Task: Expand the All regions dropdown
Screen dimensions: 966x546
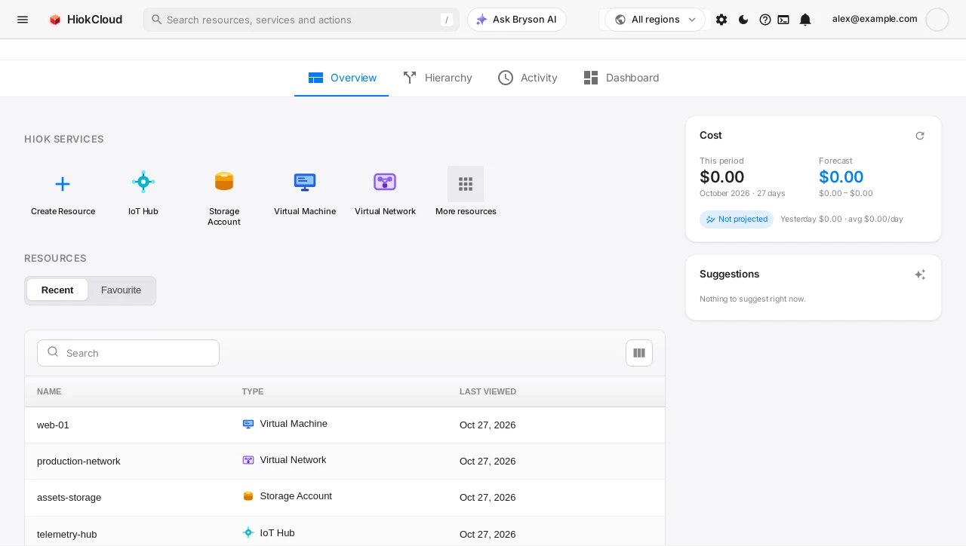Action: pos(655,20)
